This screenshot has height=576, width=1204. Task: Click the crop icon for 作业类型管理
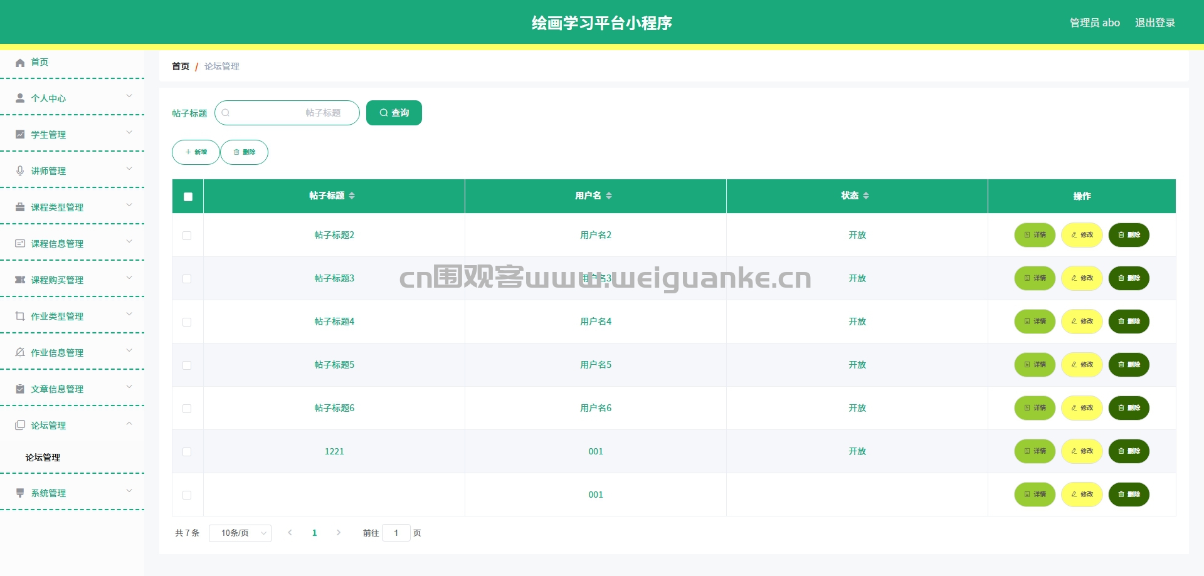pyautogui.click(x=20, y=317)
